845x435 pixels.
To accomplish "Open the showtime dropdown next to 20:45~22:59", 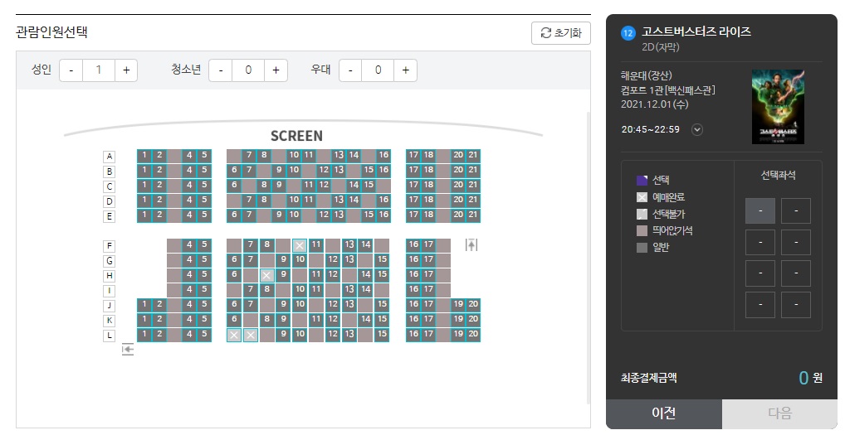I will [696, 129].
